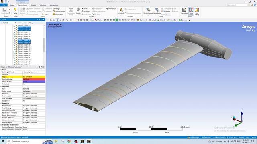
Task: Switch to the Selection ribbon tab
Action: click(x=43, y=5)
